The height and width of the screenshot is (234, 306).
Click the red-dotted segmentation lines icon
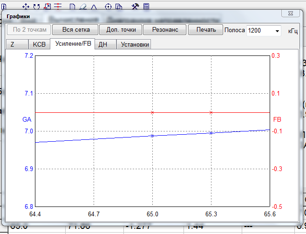click(x=58, y=7)
